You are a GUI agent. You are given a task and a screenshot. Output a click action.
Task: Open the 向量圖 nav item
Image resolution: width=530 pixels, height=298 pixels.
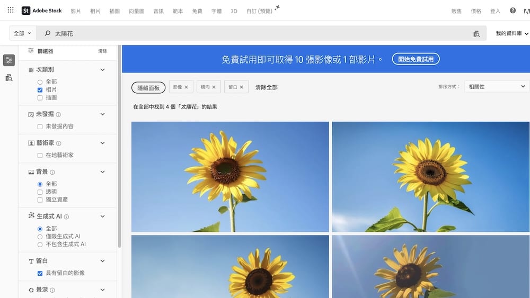(137, 11)
